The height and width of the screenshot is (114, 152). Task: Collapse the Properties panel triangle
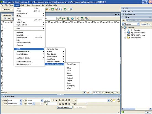(4, 96)
